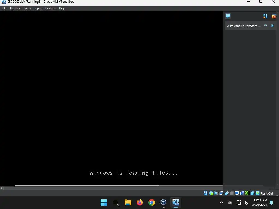Click the keyboard capture green arrow icon

pyautogui.click(x=258, y=193)
